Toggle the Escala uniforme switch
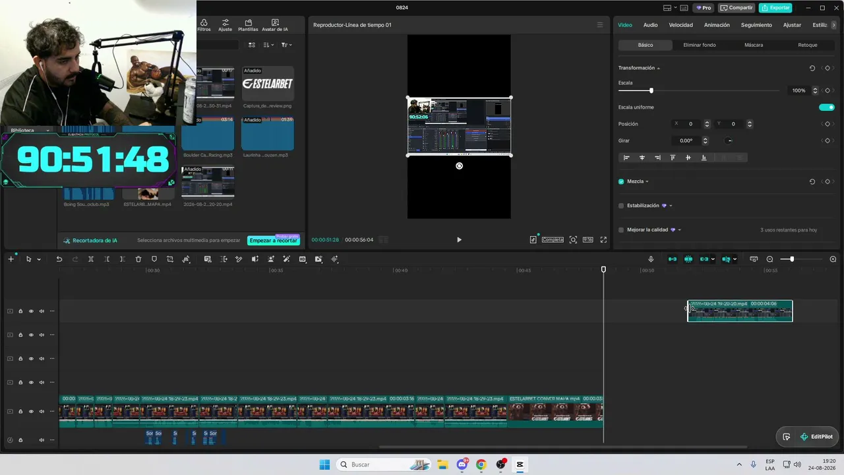844x475 pixels. pos(827,107)
